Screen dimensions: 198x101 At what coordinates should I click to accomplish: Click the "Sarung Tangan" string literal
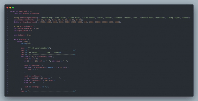pyautogui.click(x=173, y=18)
